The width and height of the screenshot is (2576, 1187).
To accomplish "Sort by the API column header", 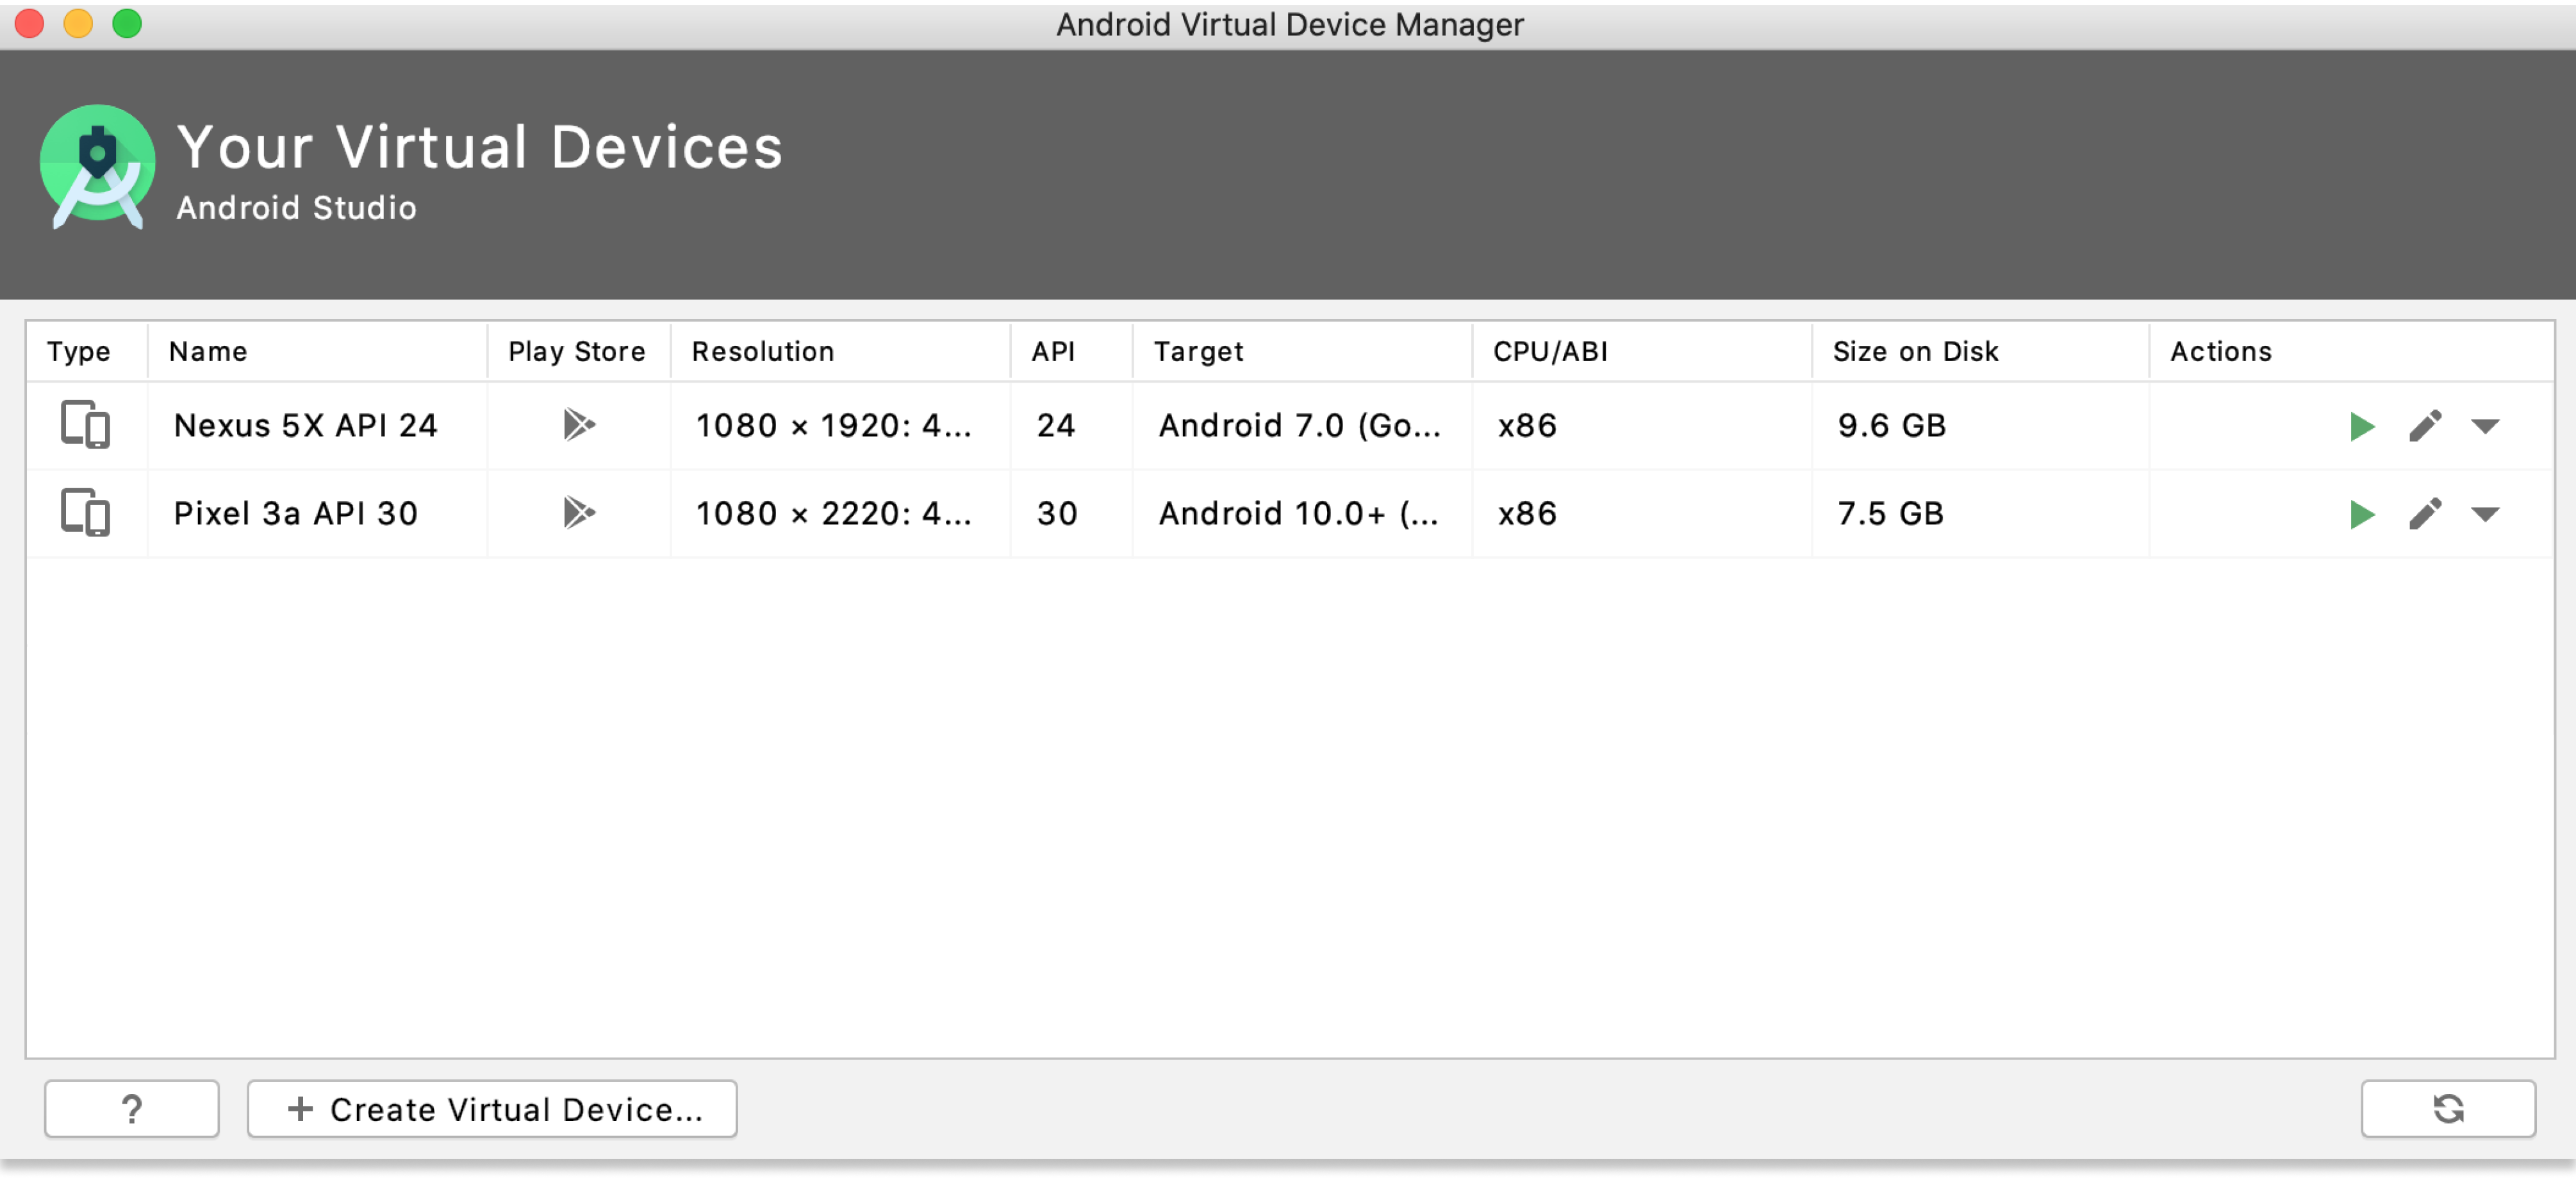I will [1071, 351].
